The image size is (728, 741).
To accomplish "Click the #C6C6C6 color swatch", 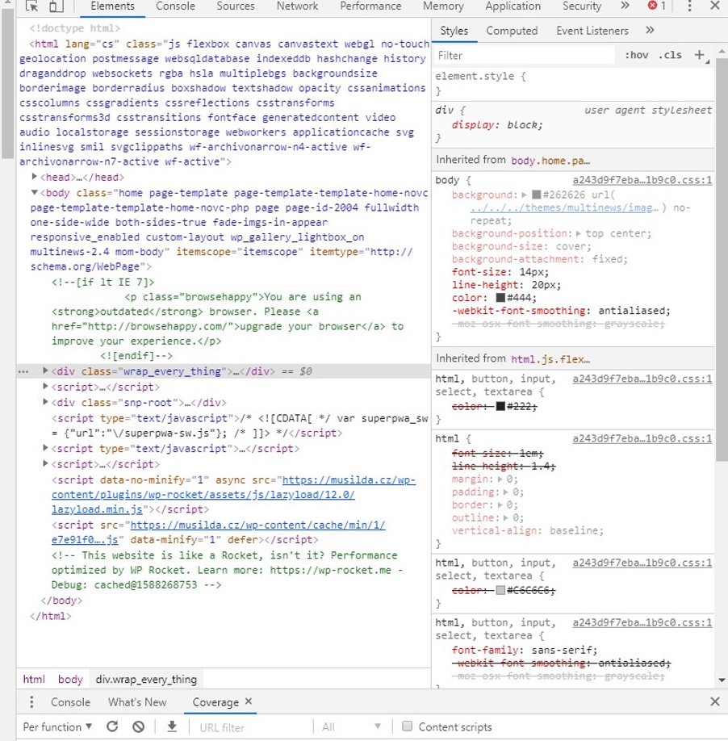I will (500, 590).
